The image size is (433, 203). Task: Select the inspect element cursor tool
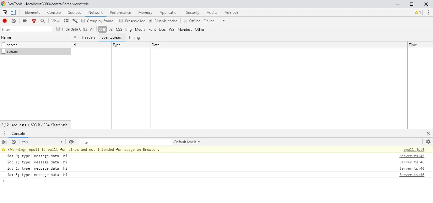pos(4,12)
